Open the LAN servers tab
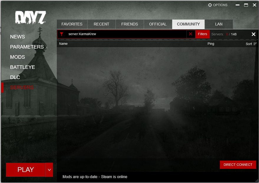The width and height of the screenshot is (259, 183). coord(219,24)
